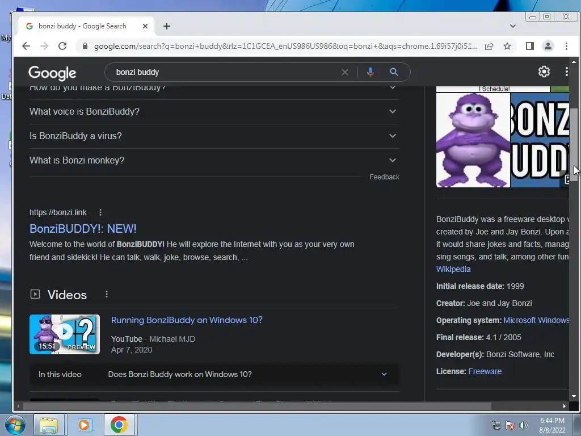The width and height of the screenshot is (581, 436).
Task: Start voice search with the microphone
Action: [370, 72]
